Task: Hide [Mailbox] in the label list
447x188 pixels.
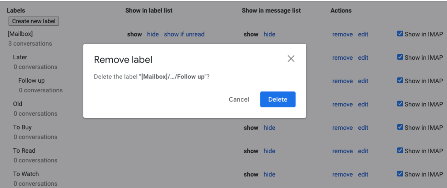Action: [153, 34]
